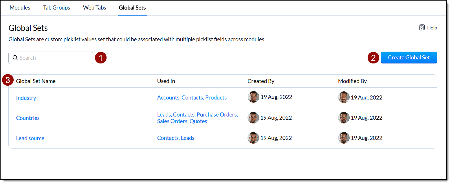Select the Global Sets tab
This screenshot has width=451, height=184.
coord(132,8)
